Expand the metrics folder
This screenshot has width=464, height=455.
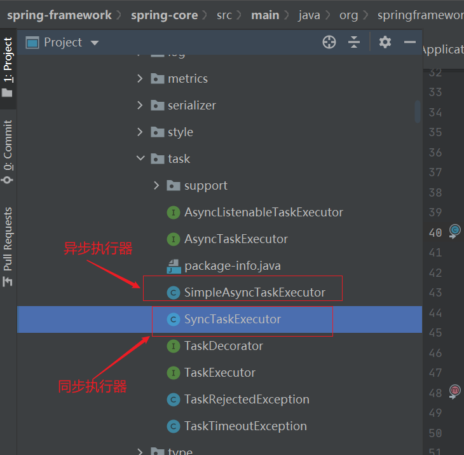[x=140, y=79]
